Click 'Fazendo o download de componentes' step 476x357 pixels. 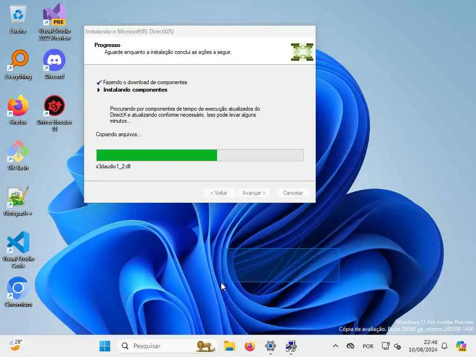point(145,82)
